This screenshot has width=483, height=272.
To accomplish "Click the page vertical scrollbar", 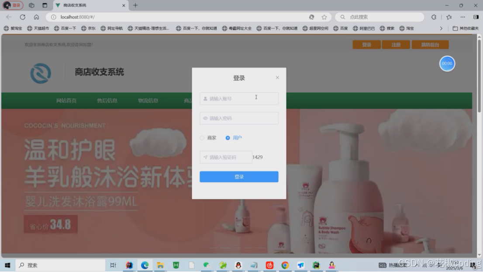I will pos(479,76).
